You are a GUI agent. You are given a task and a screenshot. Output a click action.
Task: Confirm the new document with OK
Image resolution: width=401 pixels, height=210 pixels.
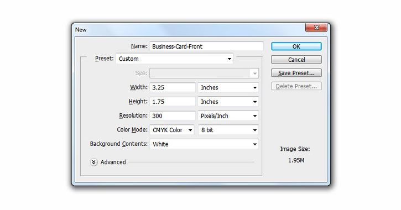[x=296, y=46]
